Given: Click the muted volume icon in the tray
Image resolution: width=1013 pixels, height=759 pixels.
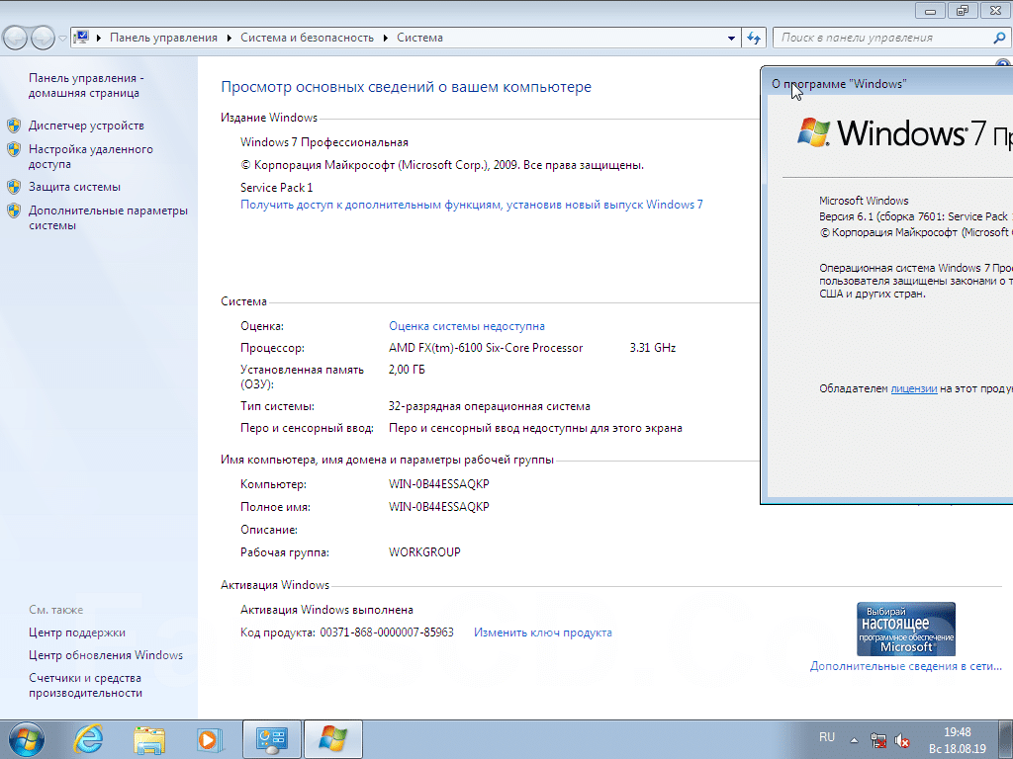Looking at the screenshot, I should pyautogui.click(x=902, y=740).
